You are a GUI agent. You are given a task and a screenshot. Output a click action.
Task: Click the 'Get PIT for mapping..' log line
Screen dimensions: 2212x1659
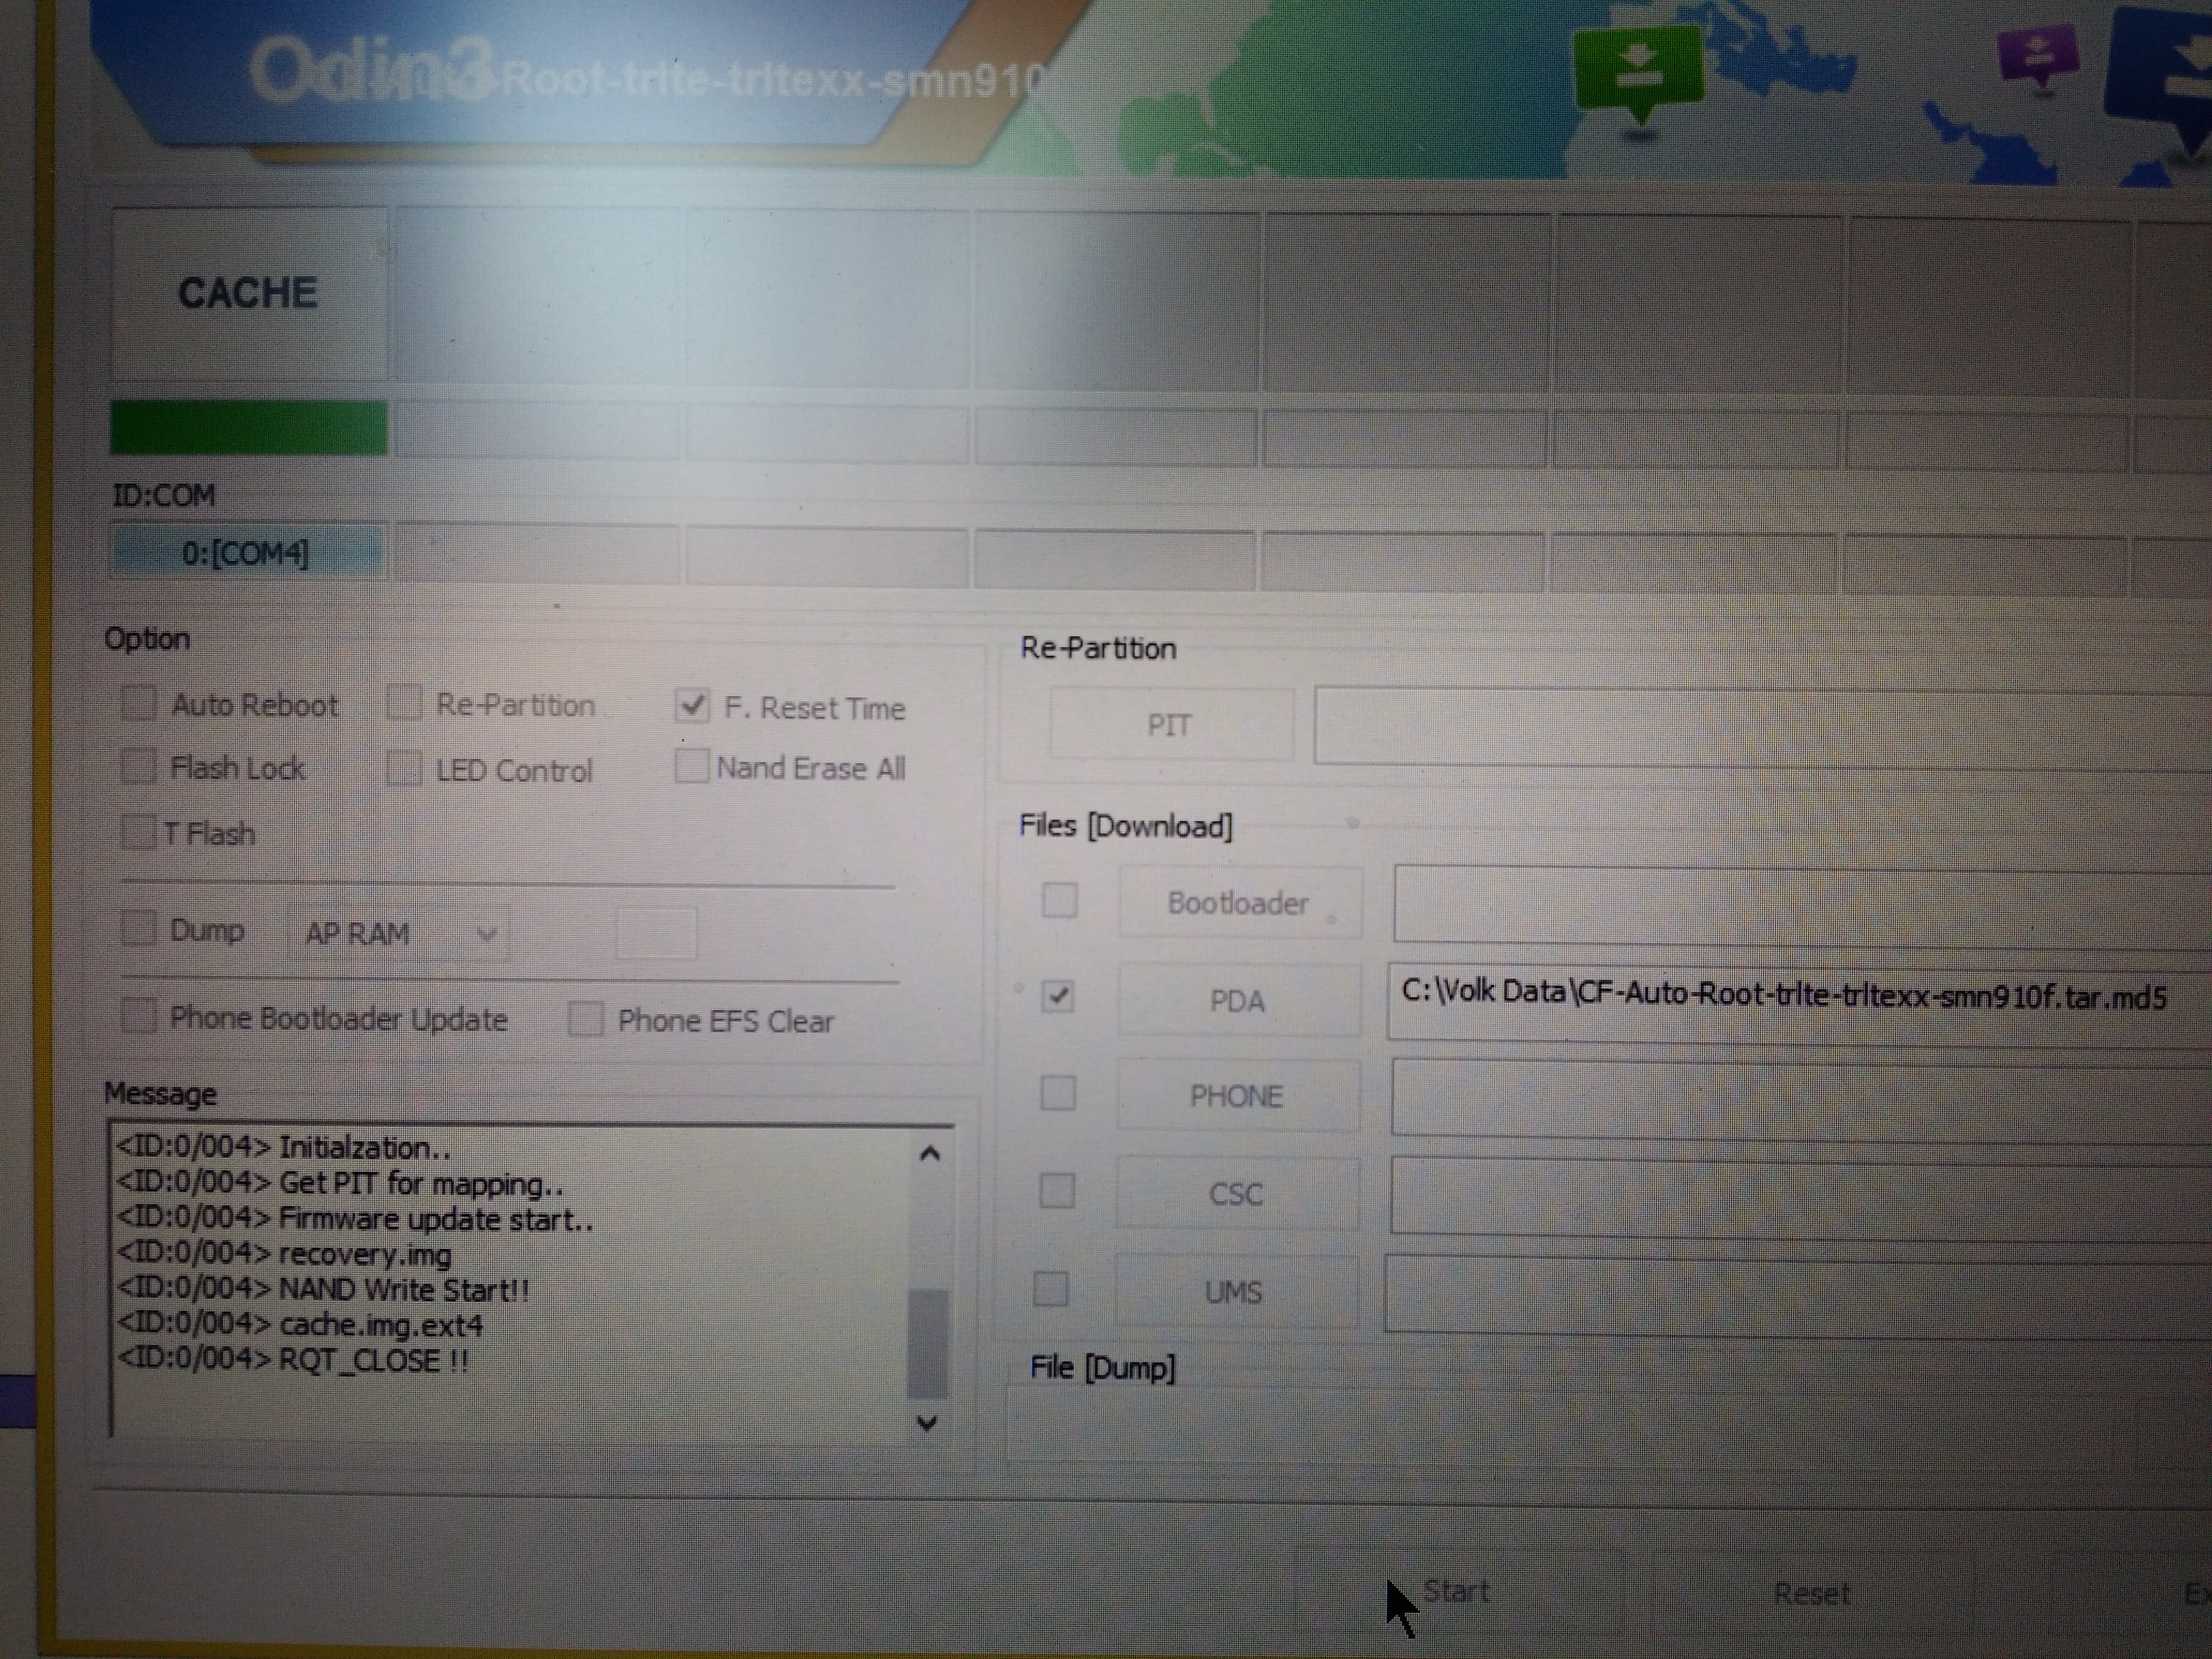pos(341,1183)
